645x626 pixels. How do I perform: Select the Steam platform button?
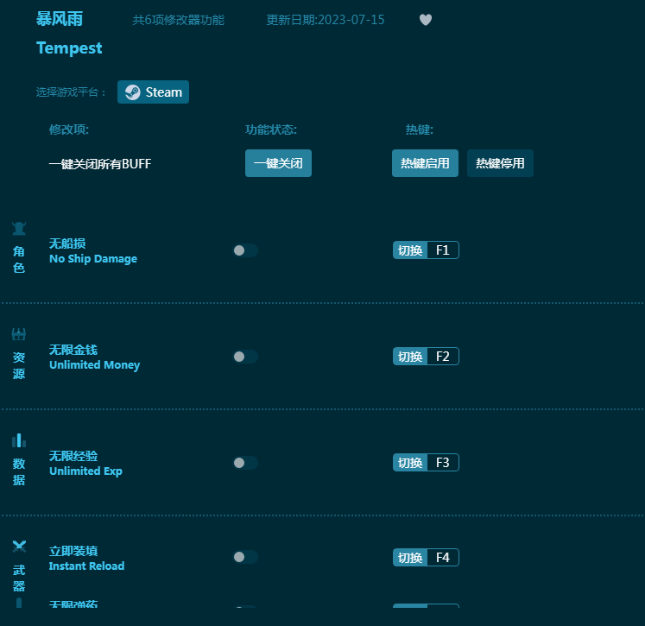tap(153, 92)
